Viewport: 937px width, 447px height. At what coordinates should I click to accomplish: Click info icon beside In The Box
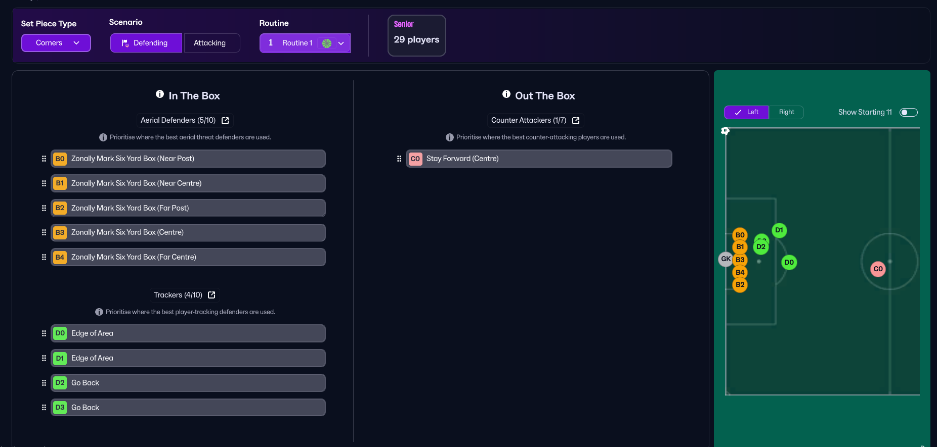(x=160, y=94)
